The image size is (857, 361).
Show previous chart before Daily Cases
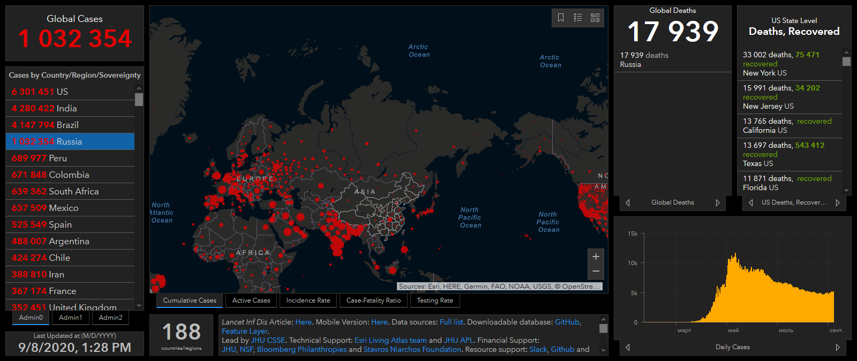[628, 347]
